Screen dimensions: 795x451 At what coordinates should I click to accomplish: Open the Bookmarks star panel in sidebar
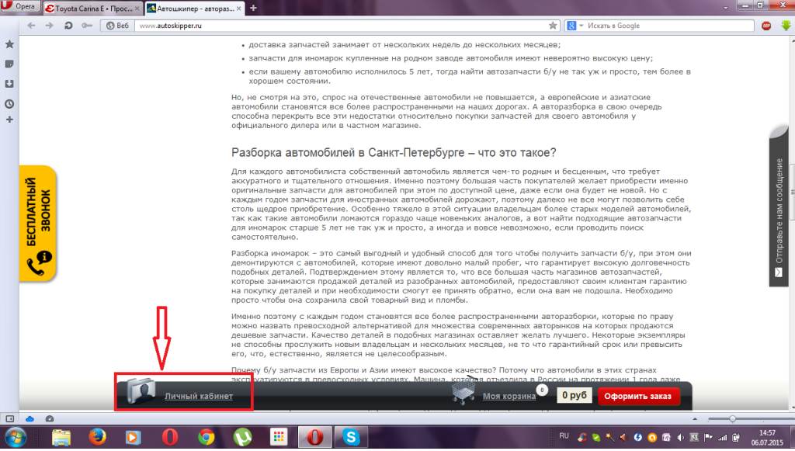coord(9,44)
